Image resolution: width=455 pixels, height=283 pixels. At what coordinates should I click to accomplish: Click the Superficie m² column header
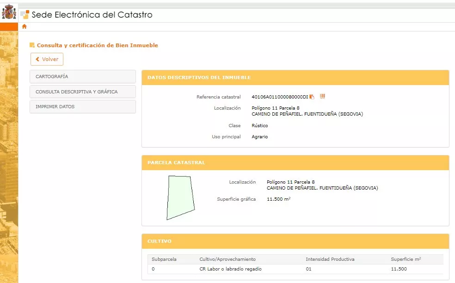[406, 259]
